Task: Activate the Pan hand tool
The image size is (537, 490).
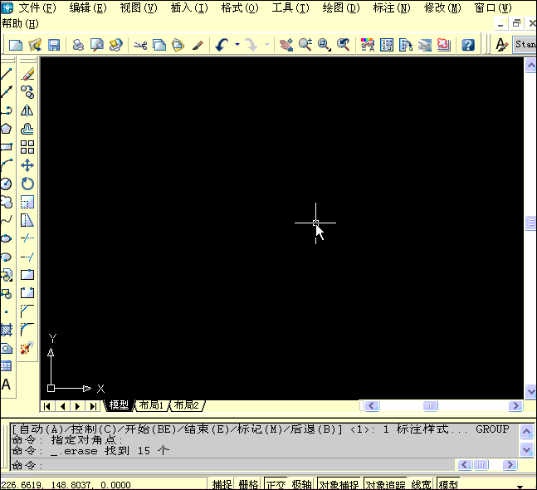Action: point(286,45)
